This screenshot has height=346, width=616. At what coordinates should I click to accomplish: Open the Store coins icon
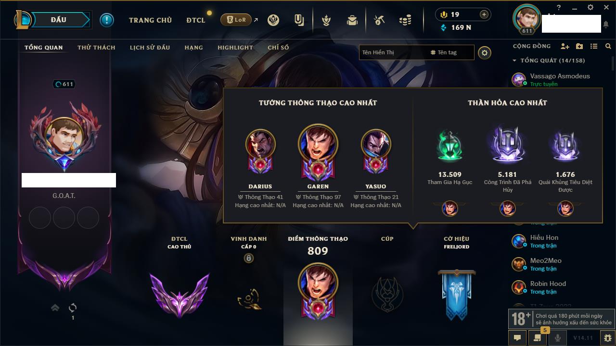tap(405, 20)
